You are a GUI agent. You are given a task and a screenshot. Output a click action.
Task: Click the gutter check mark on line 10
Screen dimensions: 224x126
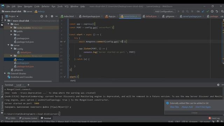pos(65,42)
